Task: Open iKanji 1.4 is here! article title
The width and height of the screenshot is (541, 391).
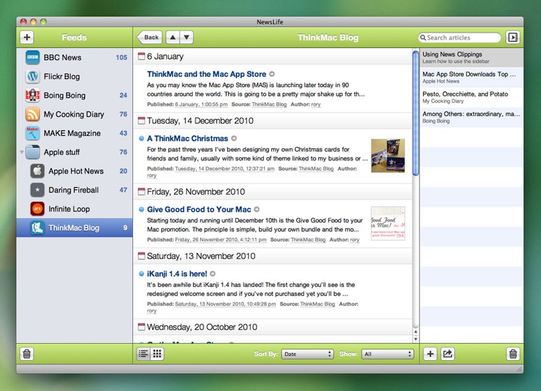Action: tap(177, 274)
